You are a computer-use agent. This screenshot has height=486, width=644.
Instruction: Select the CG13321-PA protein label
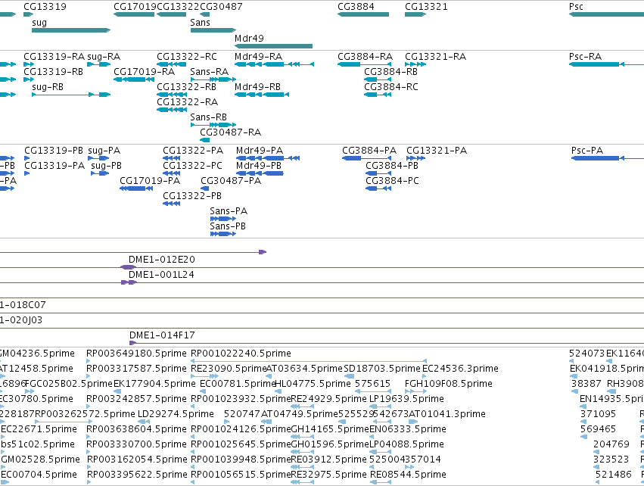click(x=437, y=151)
